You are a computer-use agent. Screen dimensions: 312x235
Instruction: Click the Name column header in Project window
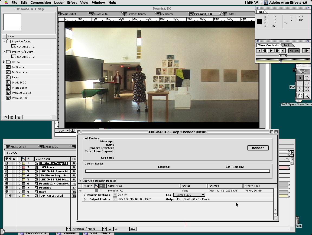tap(31, 36)
